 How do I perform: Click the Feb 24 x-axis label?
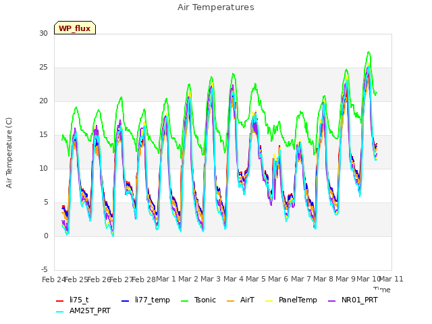coord(53,279)
